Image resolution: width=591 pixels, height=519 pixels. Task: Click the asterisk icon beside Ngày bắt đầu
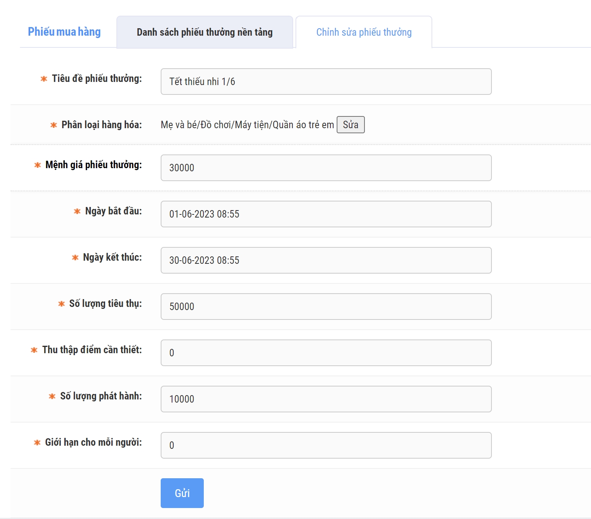(77, 211)
